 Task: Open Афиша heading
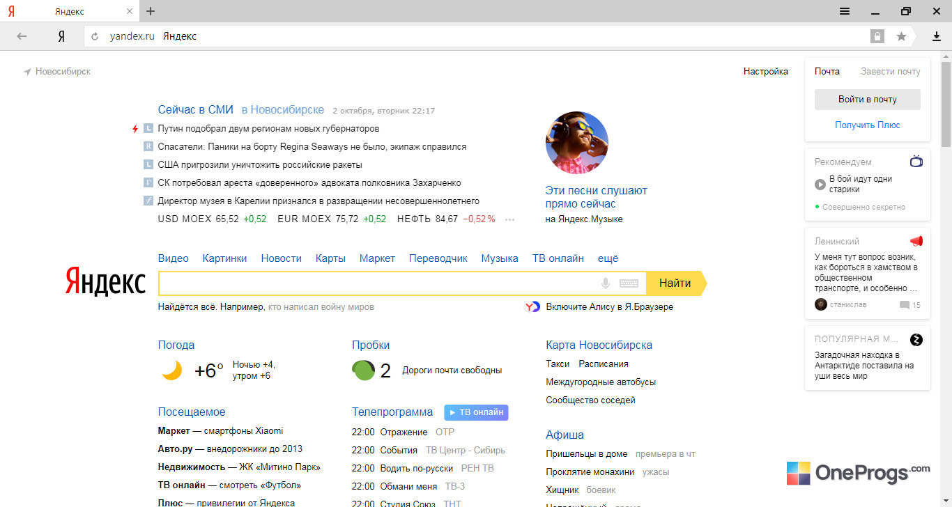(x=565, y=435)
